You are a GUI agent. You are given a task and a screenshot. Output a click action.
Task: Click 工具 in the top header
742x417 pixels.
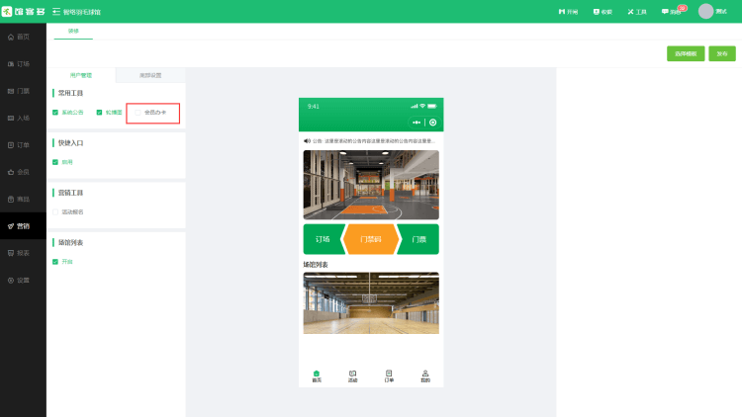[x=636, y=12]
